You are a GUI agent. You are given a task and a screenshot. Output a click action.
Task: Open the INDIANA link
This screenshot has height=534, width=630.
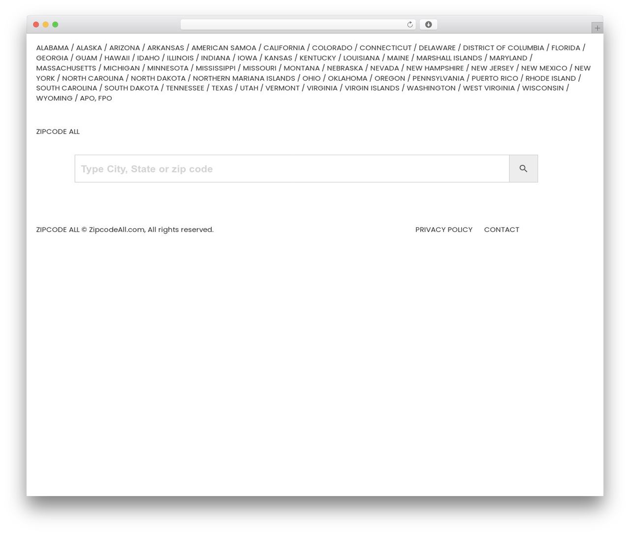click(216, 58)
